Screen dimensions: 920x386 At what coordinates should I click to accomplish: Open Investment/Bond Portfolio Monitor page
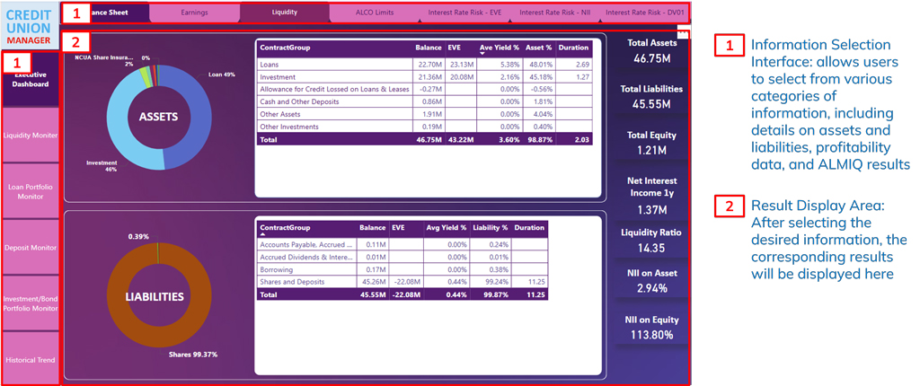click(31, 303)
